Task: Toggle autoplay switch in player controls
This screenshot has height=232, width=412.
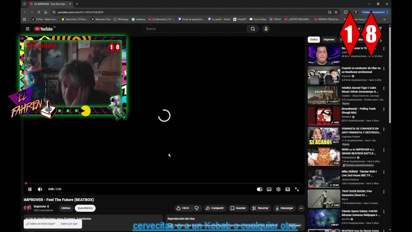Action: pos(260,189)
